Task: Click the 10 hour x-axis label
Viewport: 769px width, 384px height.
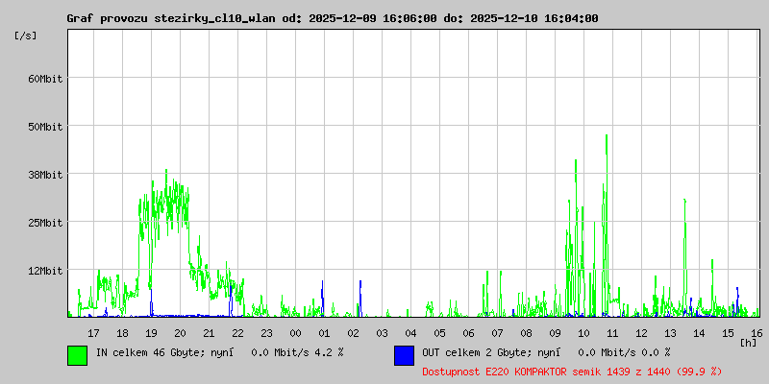Action: click(x=583, y=333)
